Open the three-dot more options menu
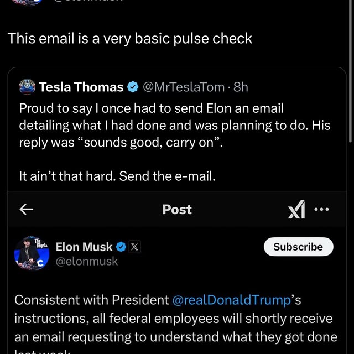 click(x=321, y=209)
